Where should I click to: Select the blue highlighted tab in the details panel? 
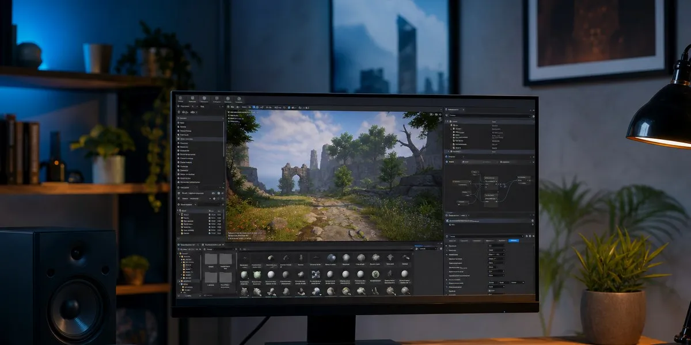pyautogui.click(x=513, y=240)
